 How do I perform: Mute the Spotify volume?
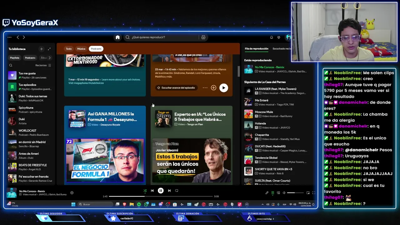284,193
